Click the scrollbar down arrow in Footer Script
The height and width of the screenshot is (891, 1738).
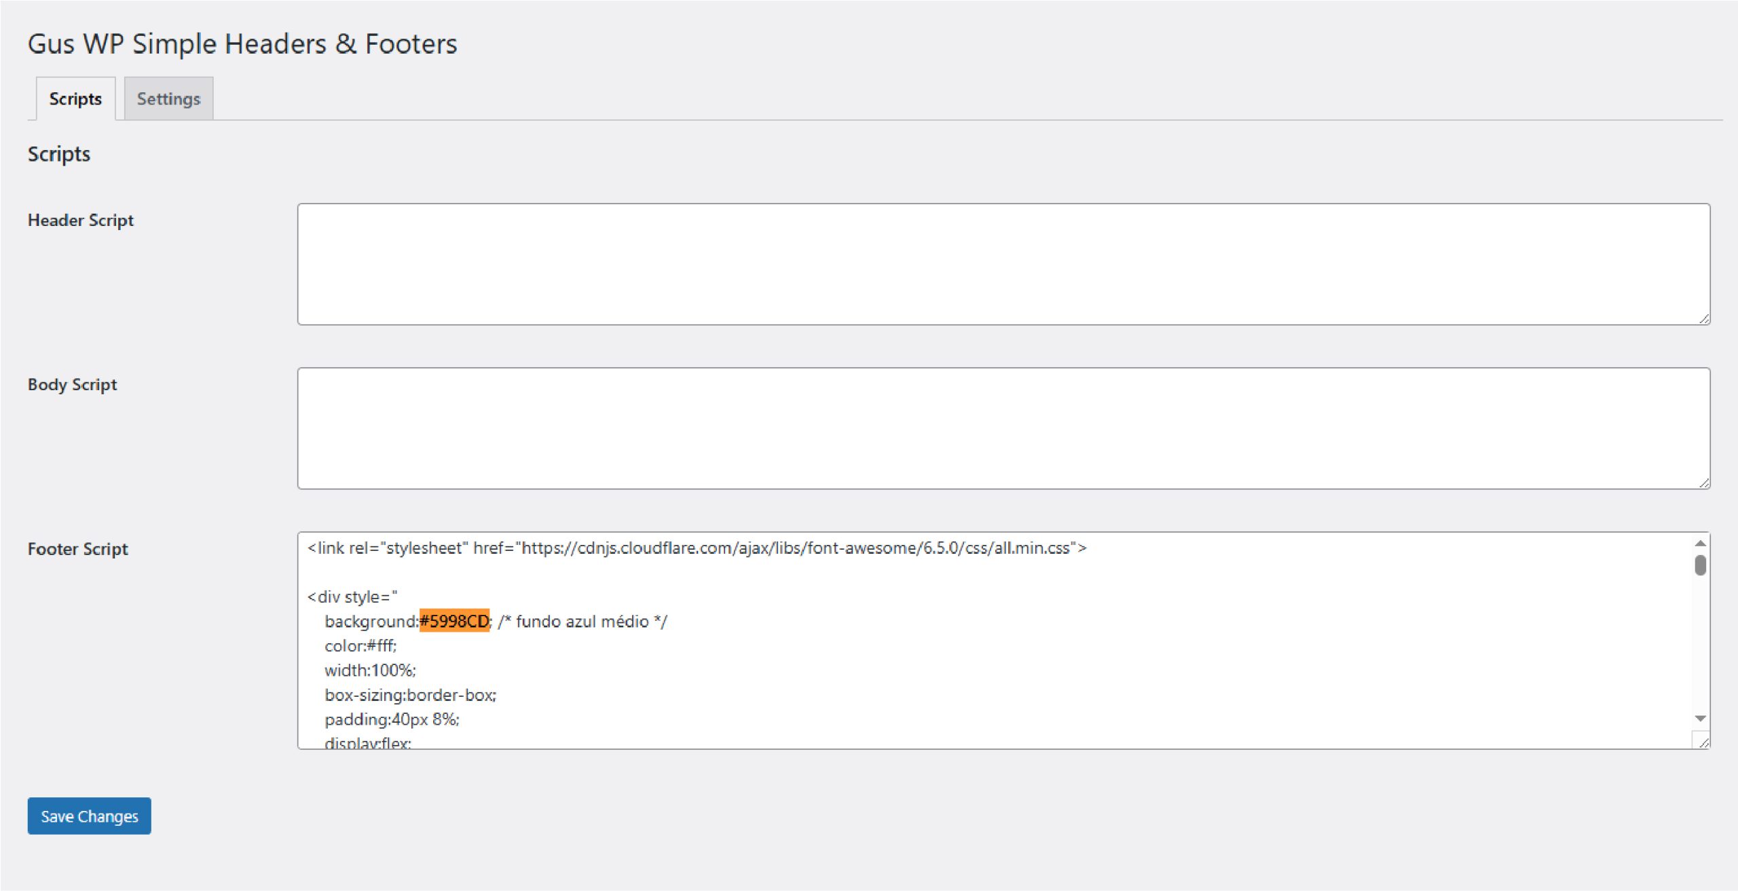pyautogui.click(x=1701, y=717)
